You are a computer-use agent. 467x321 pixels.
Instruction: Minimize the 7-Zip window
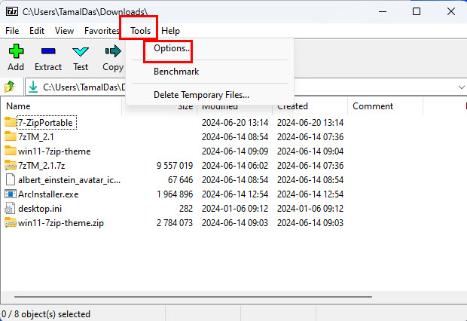383,11
